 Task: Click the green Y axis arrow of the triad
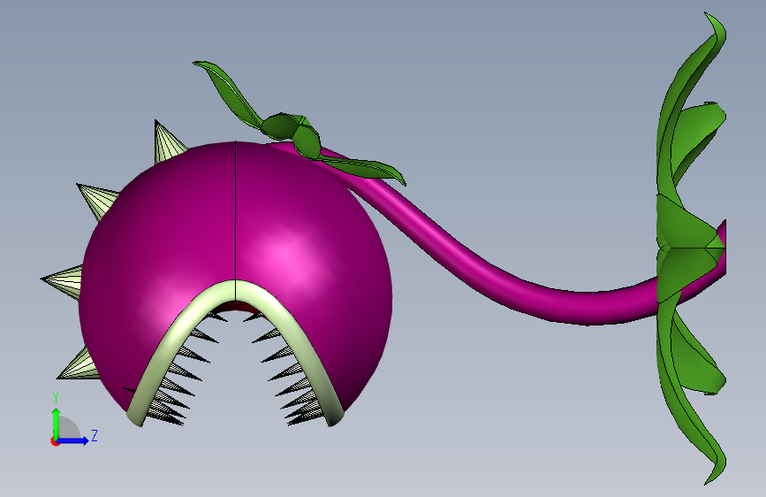coord(56,424)
